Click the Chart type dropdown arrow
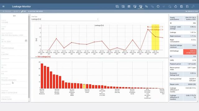Screen dimensions: 199x111 98,19
